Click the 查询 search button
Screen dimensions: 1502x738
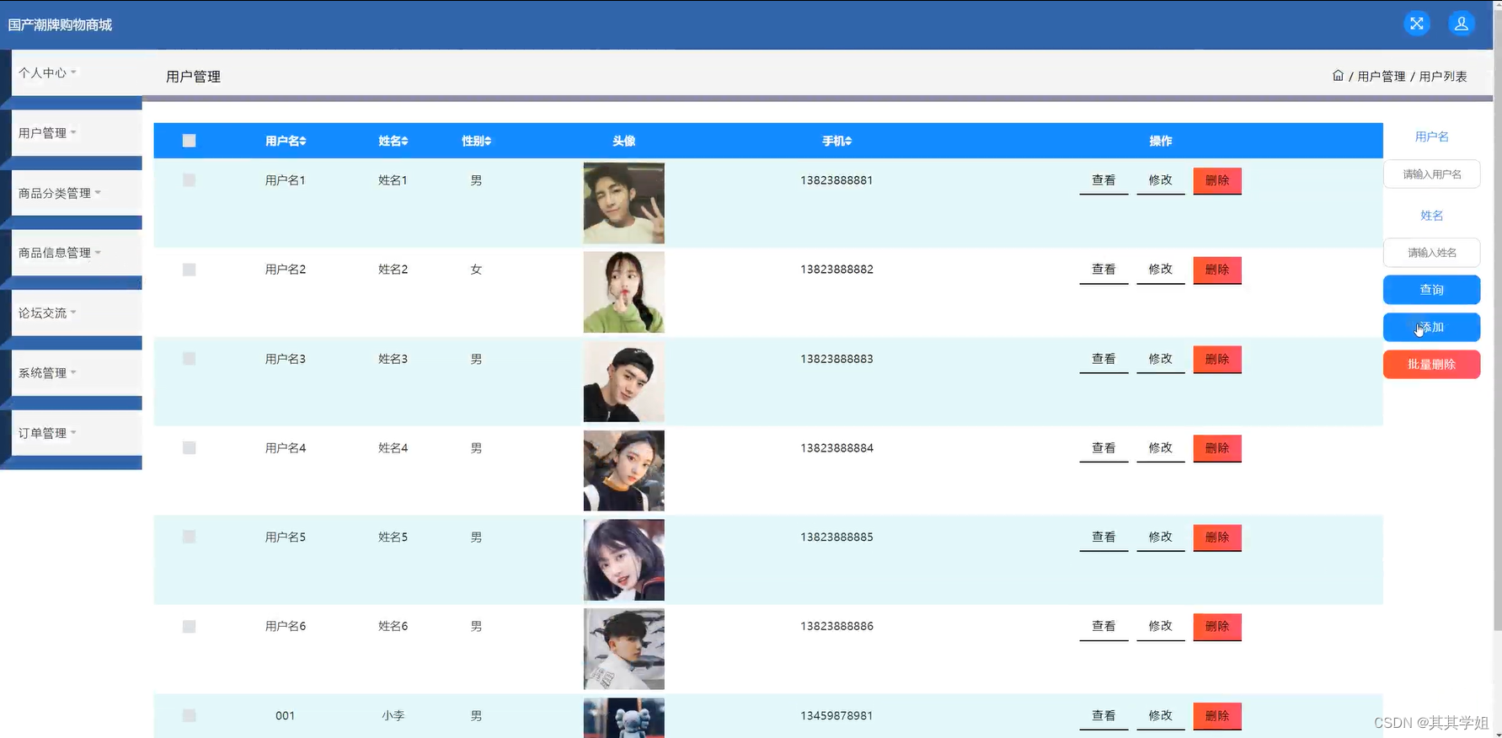coord(1431,290)
